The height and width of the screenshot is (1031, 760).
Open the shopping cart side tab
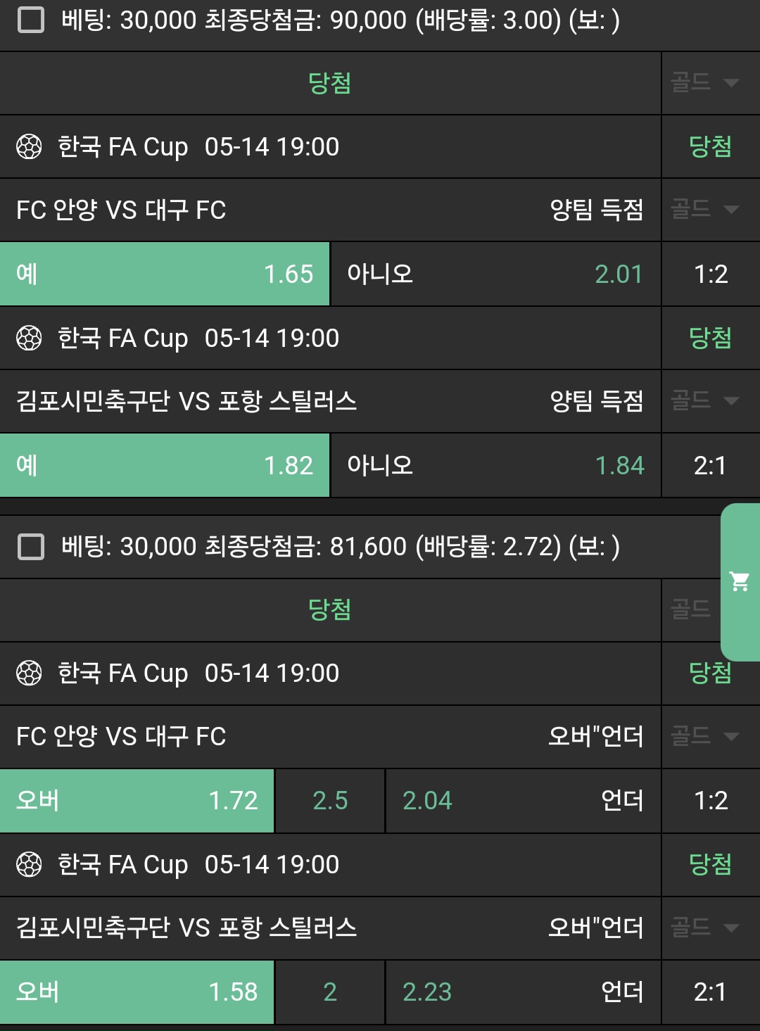click(x=740, y=581)
